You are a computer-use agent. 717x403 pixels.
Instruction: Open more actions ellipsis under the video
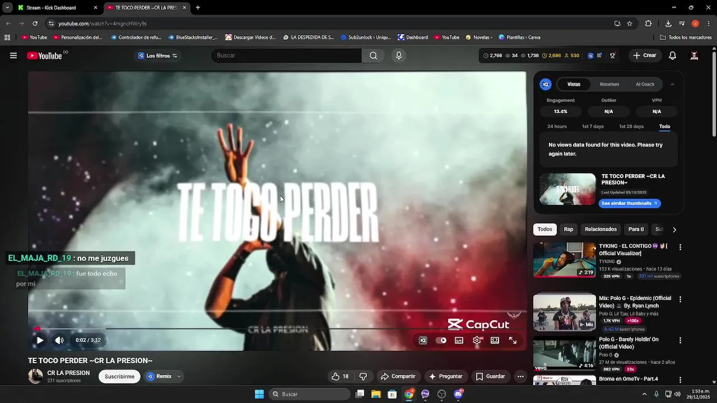pyautogui.click(x=520, y=377)
